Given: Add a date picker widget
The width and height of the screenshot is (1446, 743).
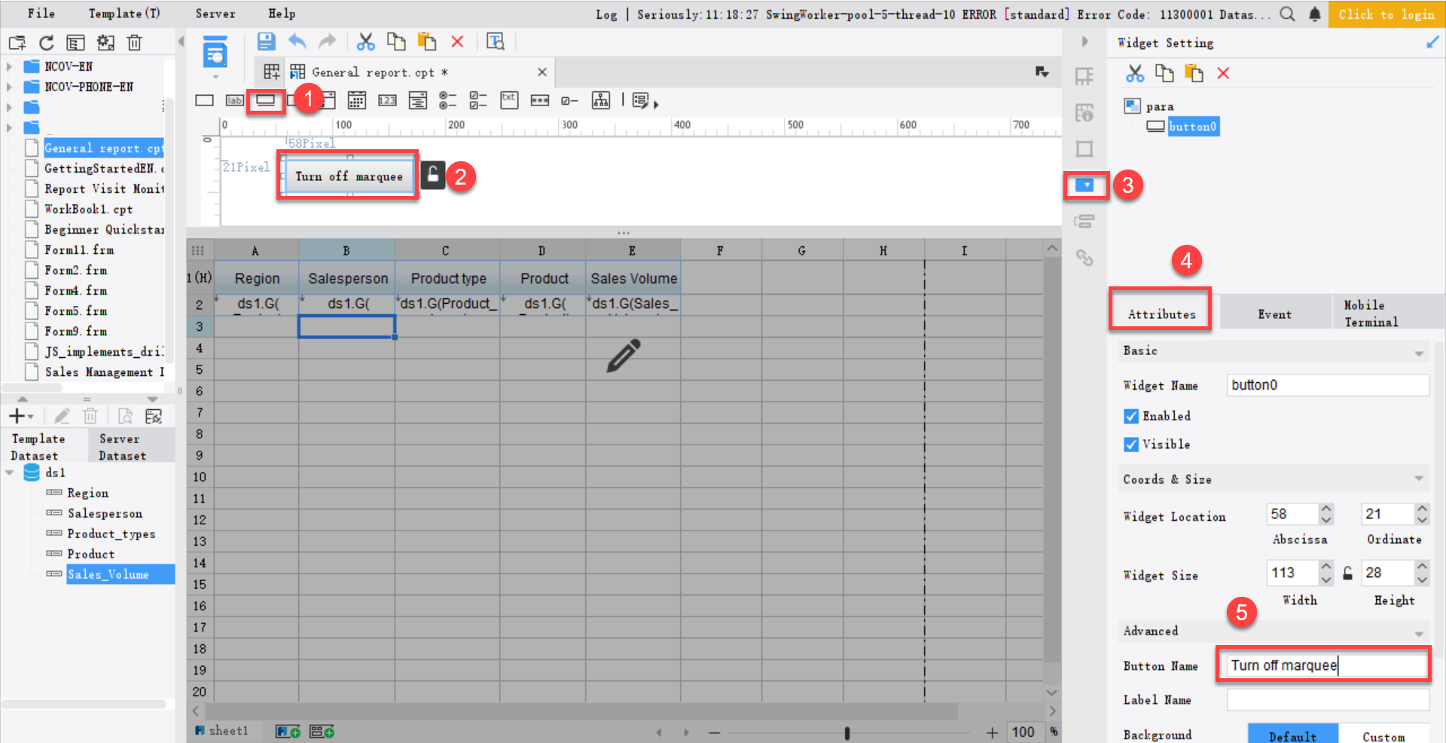Looking at the screenshot, I should 356,100.
